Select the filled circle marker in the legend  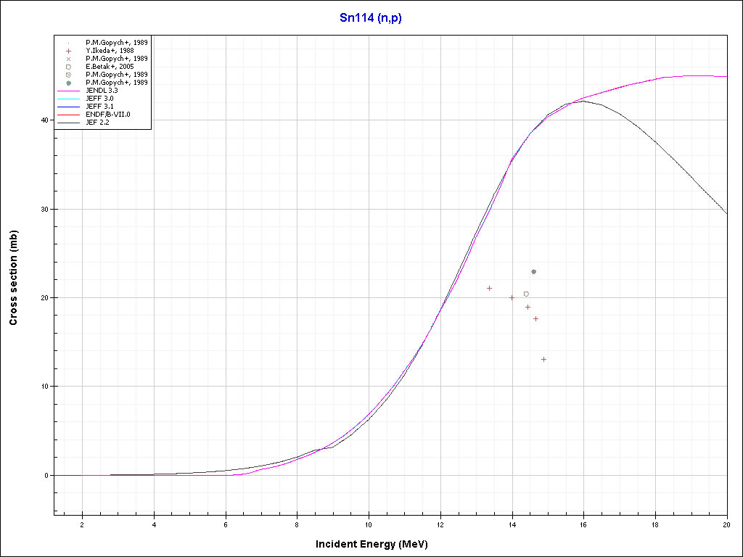68,83
